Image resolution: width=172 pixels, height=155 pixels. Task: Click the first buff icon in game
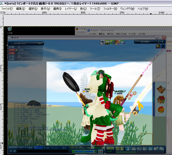102,42
